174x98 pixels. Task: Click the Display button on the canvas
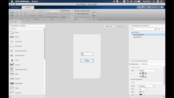[87, 61]
